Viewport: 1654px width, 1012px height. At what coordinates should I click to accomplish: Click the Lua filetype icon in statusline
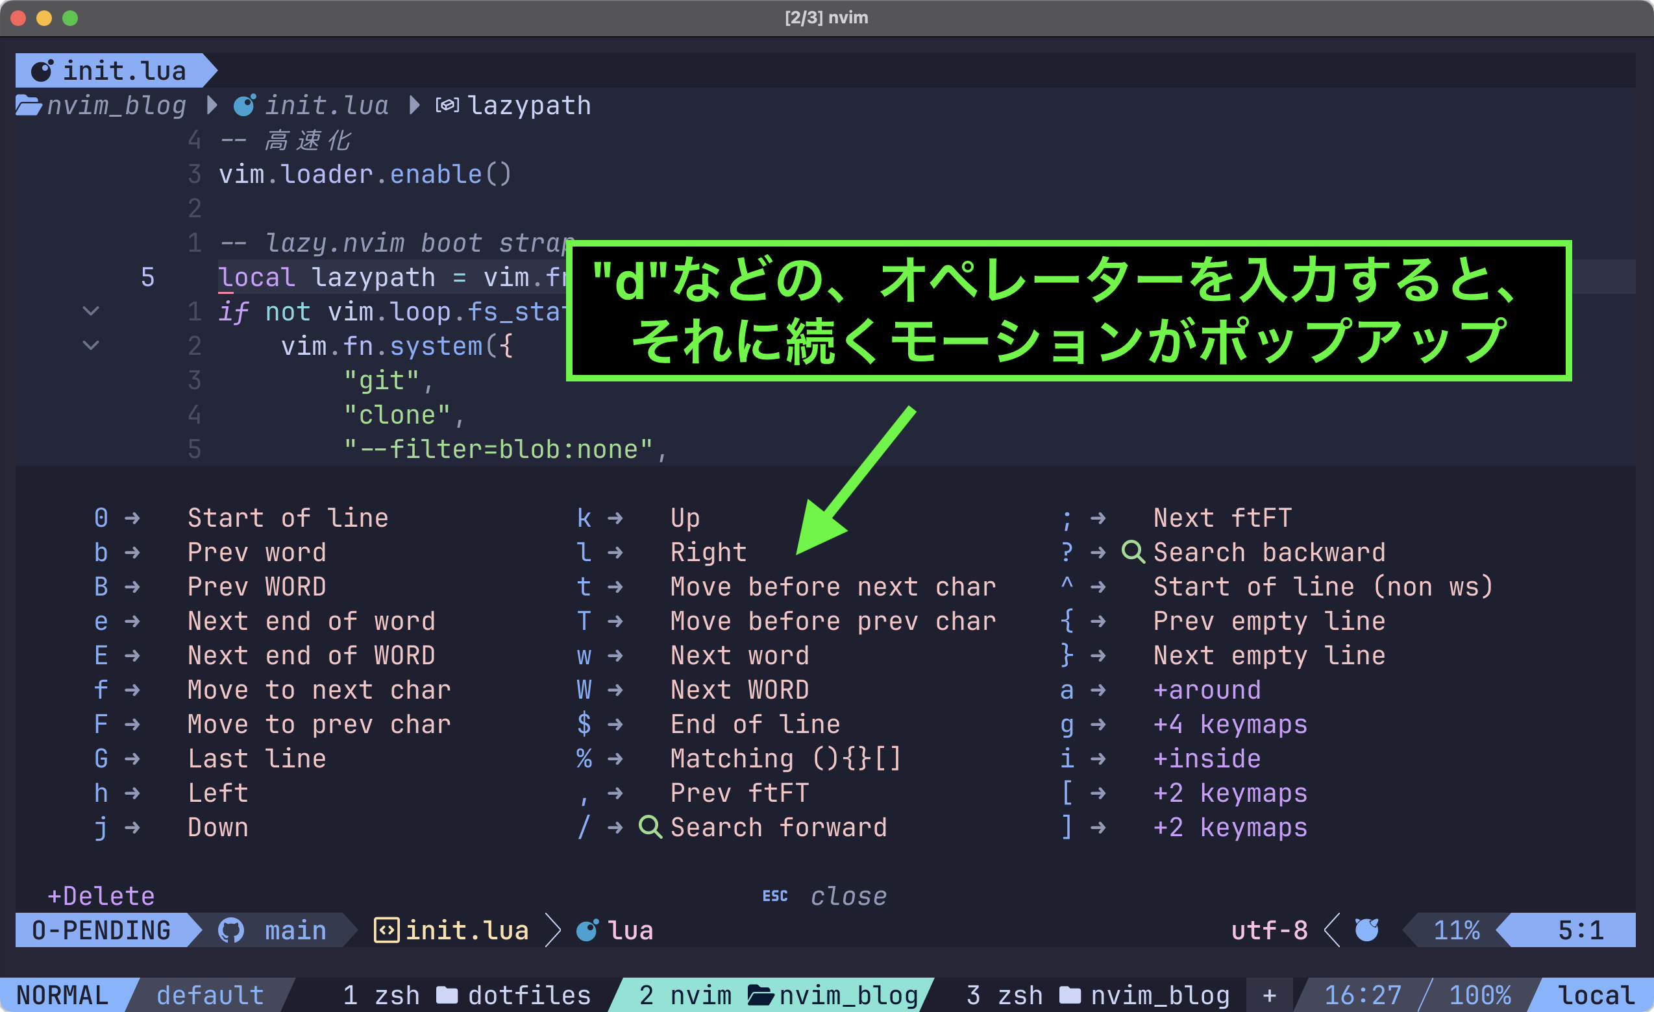pyautogui.click(x=587, y=930)
